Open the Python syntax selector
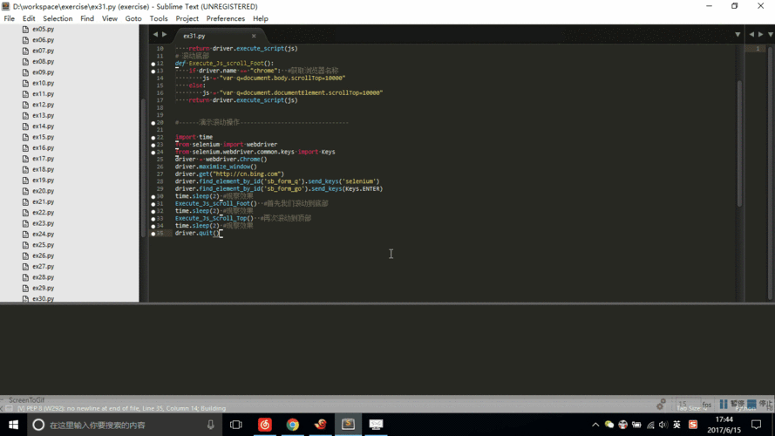Image resolution: width=775 pixels, height=436 pixels. click(x=745, y=408)
